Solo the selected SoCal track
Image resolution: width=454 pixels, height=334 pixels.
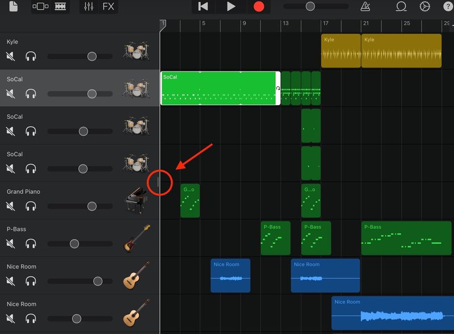[31, 94]
